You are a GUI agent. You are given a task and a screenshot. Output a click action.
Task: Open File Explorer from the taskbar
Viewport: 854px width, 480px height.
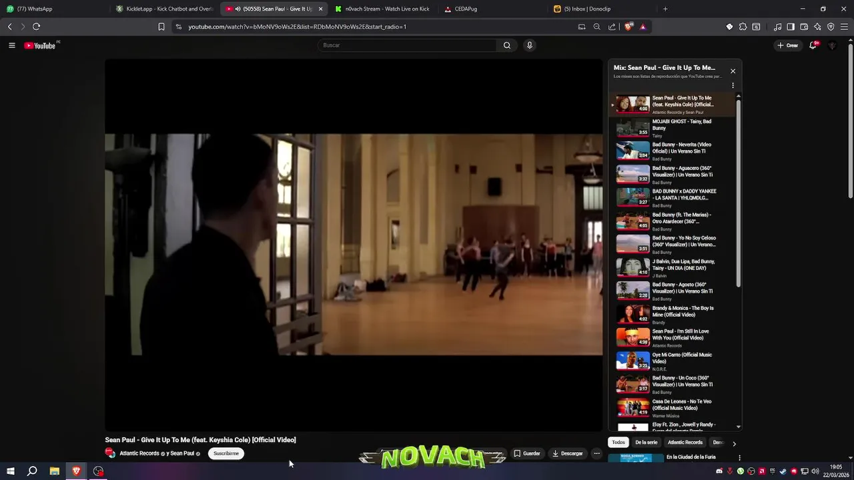pos(55,471)
